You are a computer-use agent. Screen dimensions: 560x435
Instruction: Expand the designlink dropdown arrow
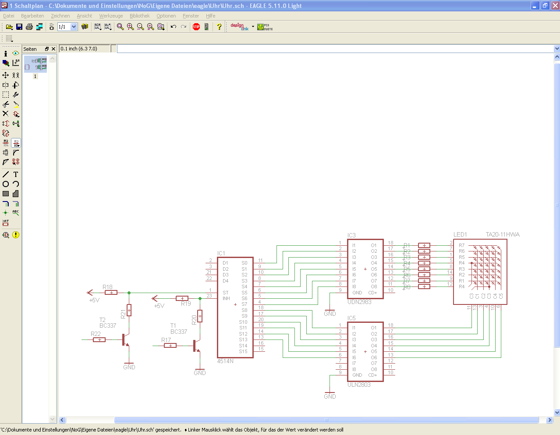click(253, 27)
